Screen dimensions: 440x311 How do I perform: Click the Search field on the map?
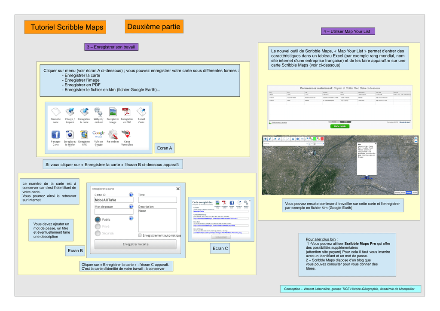[286, 144]
